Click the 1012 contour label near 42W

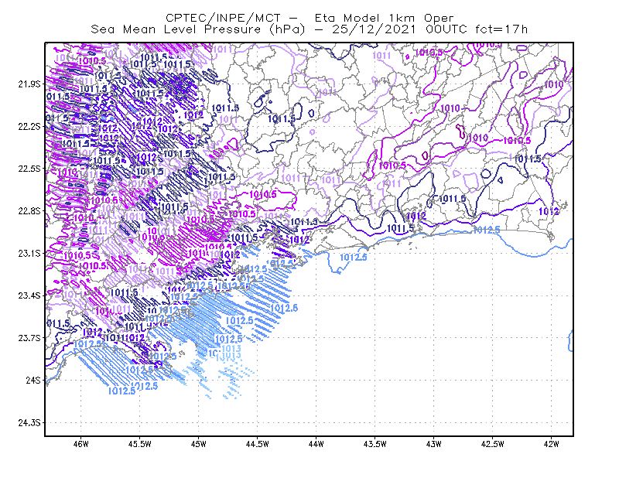pyautogui.click(x=549, y=212)
